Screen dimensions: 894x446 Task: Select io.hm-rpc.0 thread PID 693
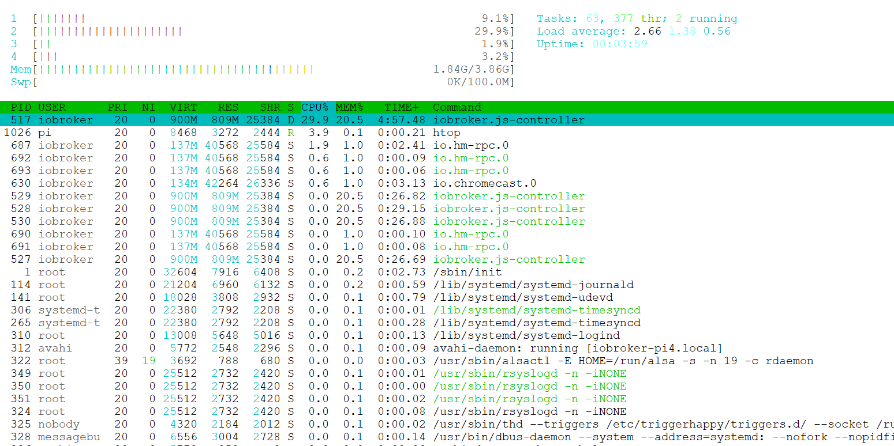[x=447, y=171]
